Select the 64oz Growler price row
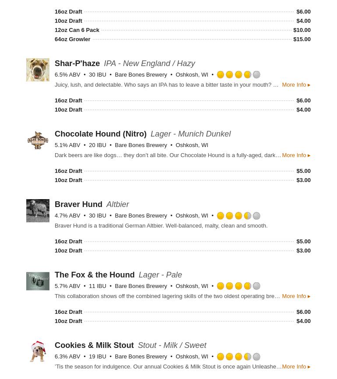The width and height of the screenshot is (337, 379). pos(183,39)
